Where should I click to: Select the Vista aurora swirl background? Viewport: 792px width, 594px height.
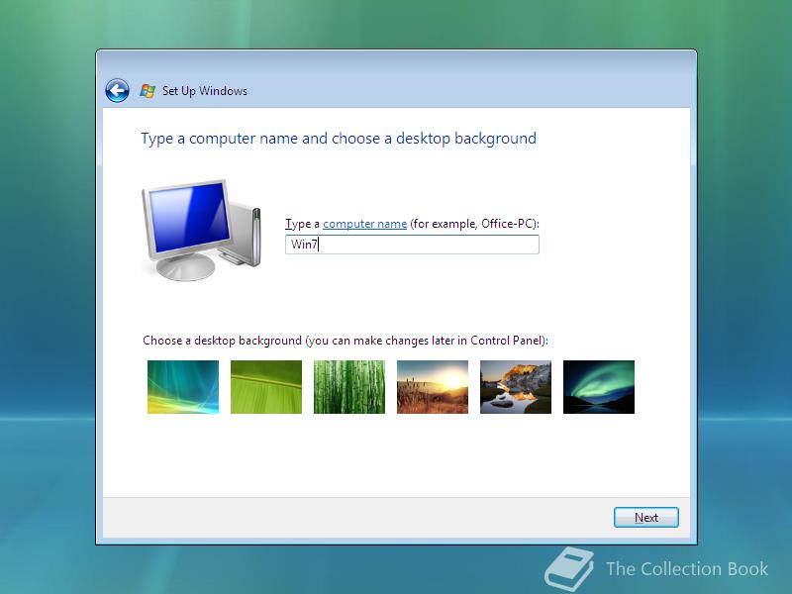(183, 387)
